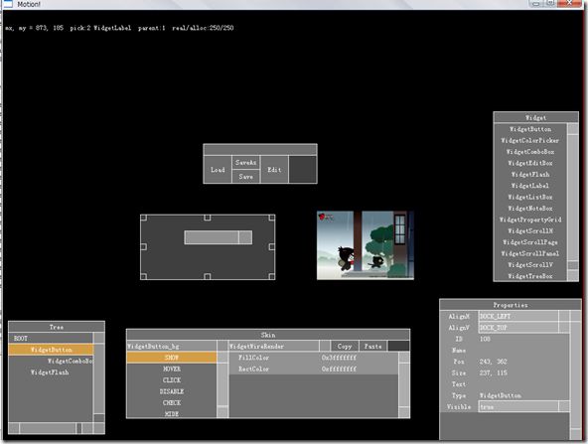Select ROOT node in the Tree panel

(51, 339)
